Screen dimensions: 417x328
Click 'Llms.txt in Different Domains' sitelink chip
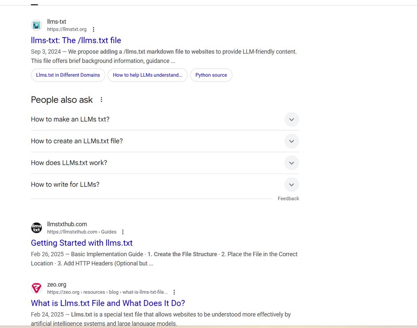click(68, 75)
